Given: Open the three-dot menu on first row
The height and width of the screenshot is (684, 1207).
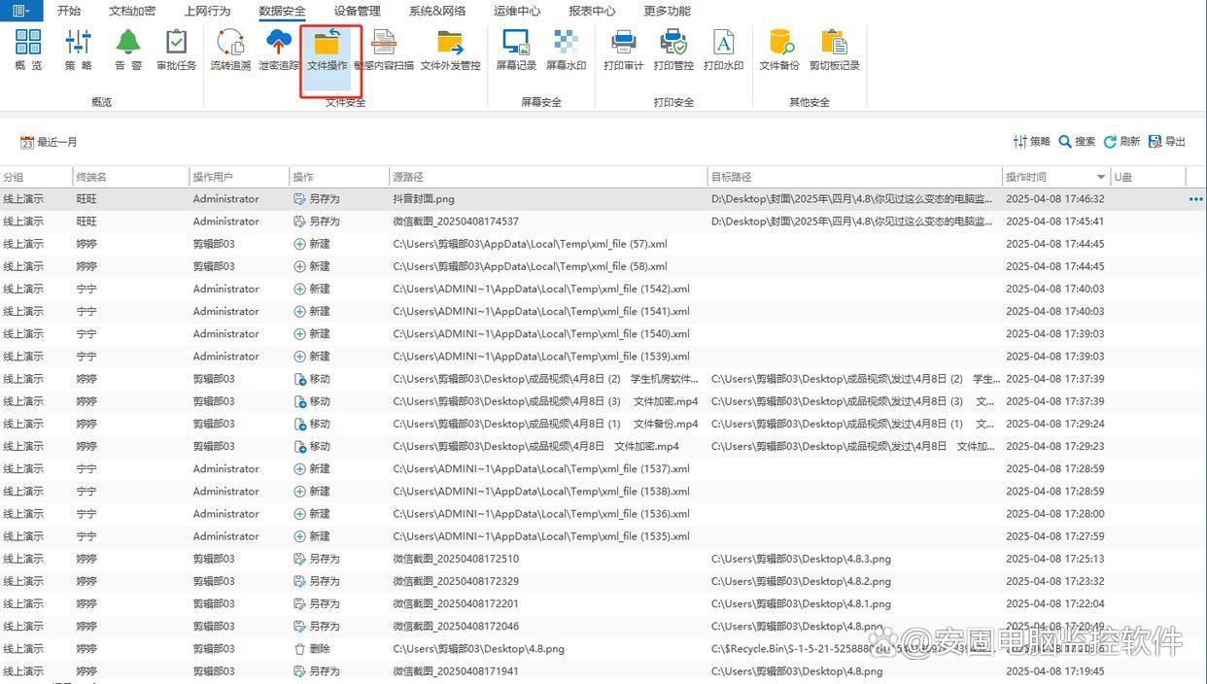Looking at the screenshot, I should (1195, 199).
